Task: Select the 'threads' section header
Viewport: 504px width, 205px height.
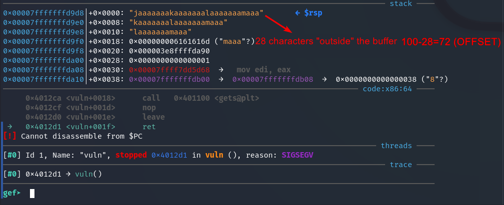Action: [396, 146]
